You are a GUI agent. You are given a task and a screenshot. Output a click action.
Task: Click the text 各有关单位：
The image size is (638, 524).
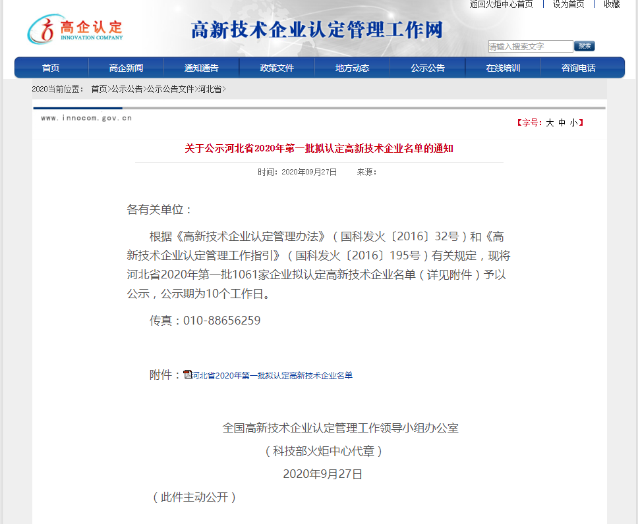pos(159,209)
